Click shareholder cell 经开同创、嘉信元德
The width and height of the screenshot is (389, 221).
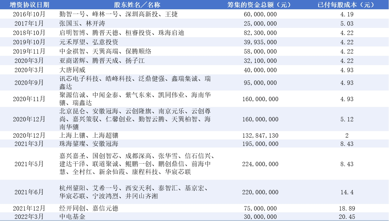[x=89, y=208]
